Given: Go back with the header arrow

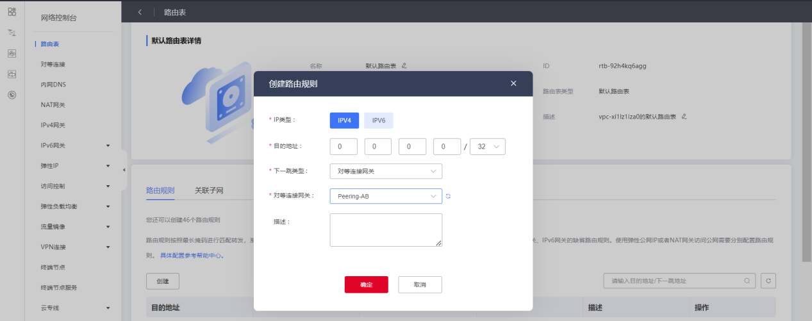Looking at the screenshot, I should click(x=140, y=12).
